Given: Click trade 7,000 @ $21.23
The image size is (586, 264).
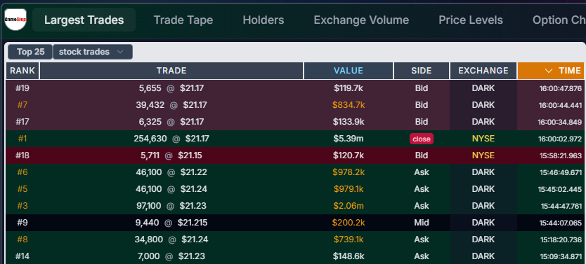Looking at the screenshot, I should [x=171, y=256].
